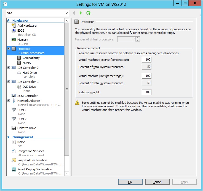Collapse the Processor tree node
Image resolution: width=203 pixels, height=191 pixels.
coord(9,49)
